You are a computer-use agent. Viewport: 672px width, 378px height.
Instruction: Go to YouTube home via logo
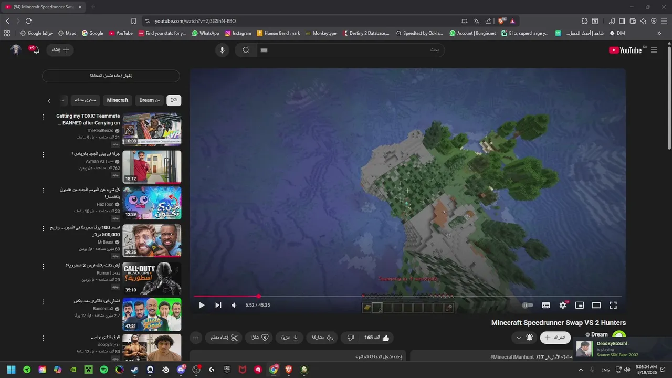click(625, 50)
